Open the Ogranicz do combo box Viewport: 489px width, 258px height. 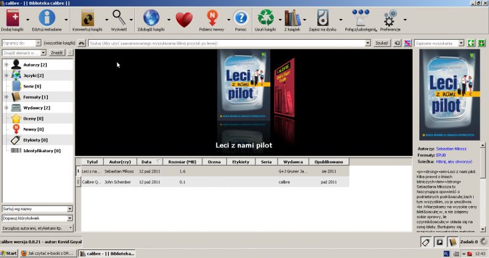click(x=21, y=43)
